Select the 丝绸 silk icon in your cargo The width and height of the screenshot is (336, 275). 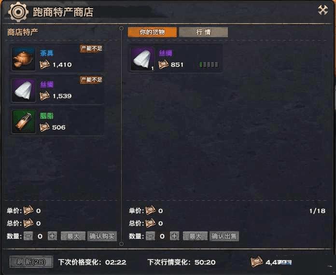click(142, 59)
